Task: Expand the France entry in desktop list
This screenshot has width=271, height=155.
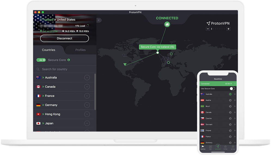Action: click(87, 96)
